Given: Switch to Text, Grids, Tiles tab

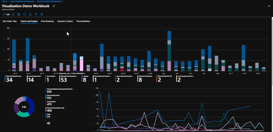Looking at the screenshot, I should [x=10, y=21].
